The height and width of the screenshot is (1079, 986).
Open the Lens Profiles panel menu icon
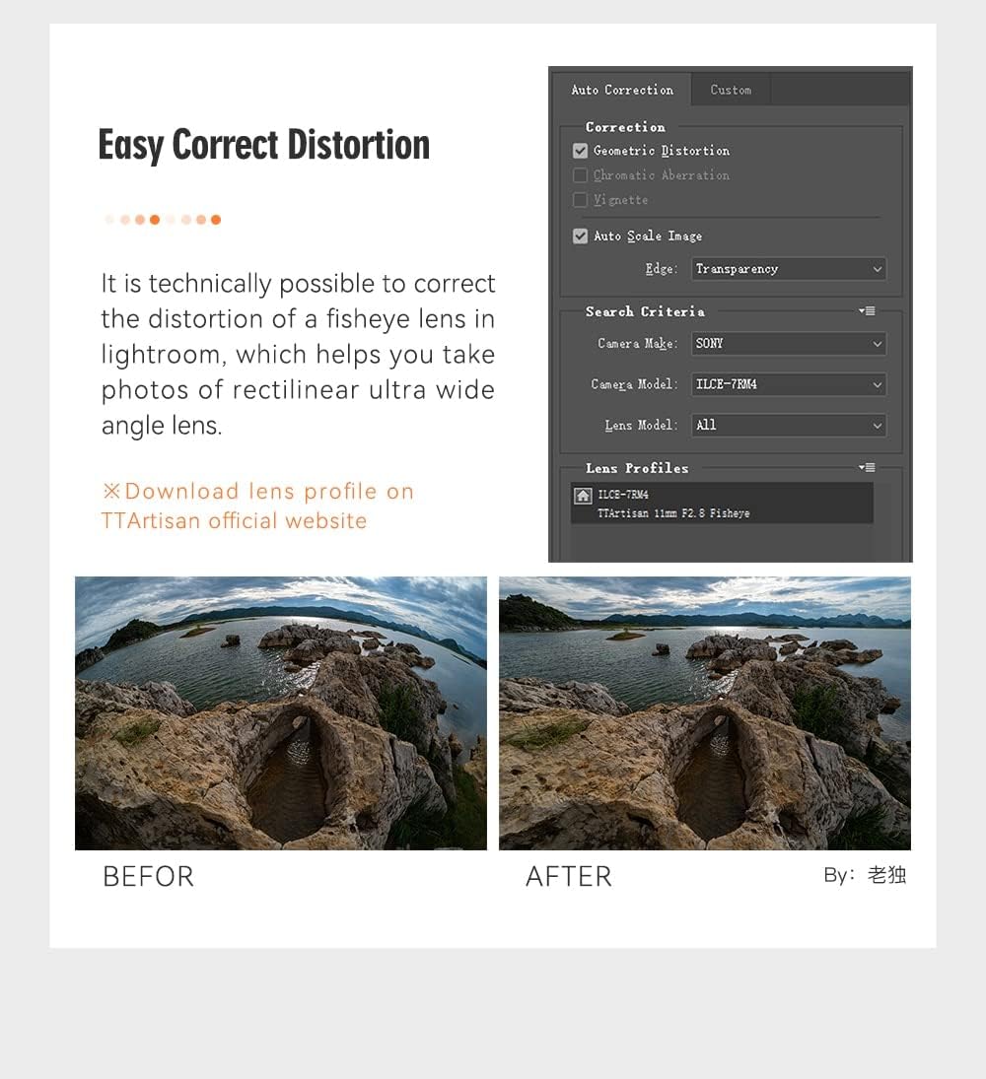(x=867, y=468)
